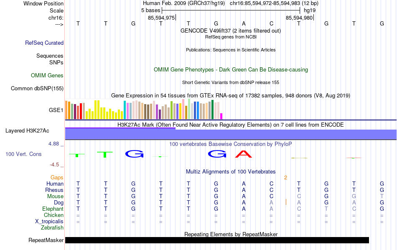Image resolution: width=397 pixels, height=250 pixels.
Task: Click Short Genetic Variants from dbSNP title
Action: 231,83
